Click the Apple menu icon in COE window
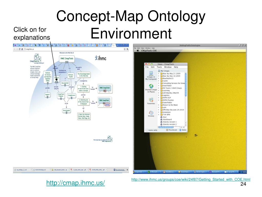The image size is (262, 197). [138, 51]
